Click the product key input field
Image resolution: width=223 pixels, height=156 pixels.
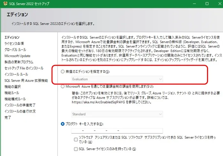click(x=117, y=131)
